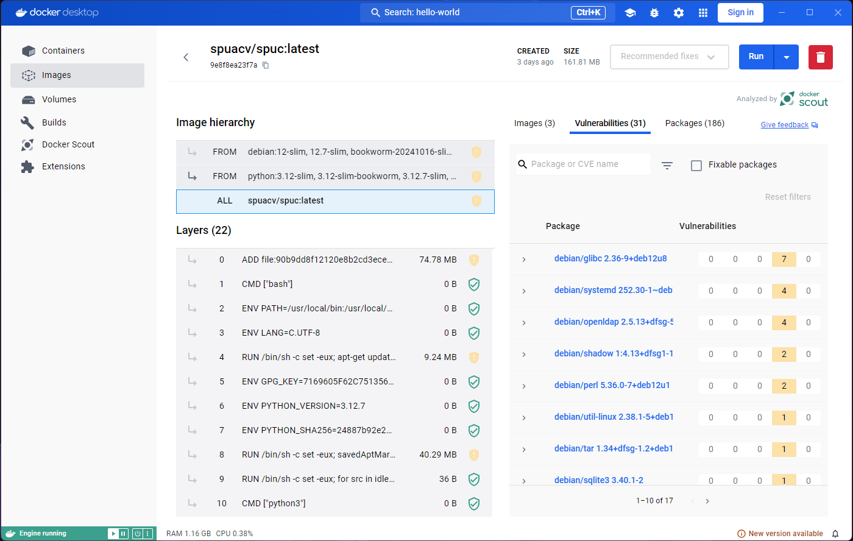The image size is (853, 541).
Task: Expand debian/util-linux package row
Action: pyautogui.click(x=524, y=418)
